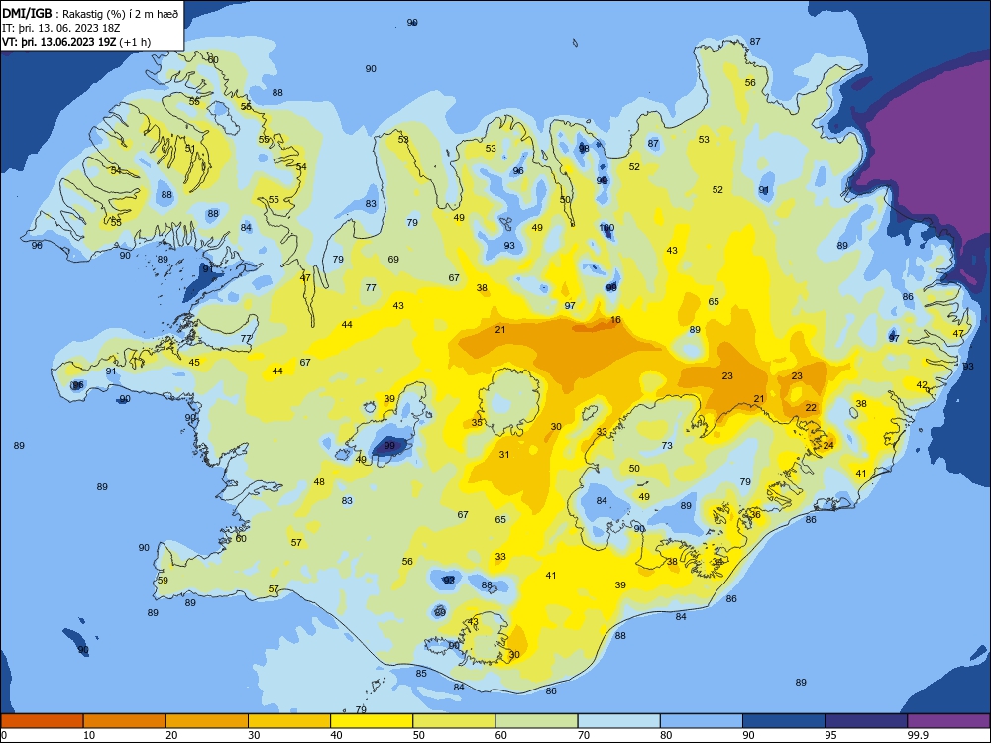Viewport: 991px width, 743px height.
Task: Click the 90–95 dark blue legend swatch
Action: 784,721
